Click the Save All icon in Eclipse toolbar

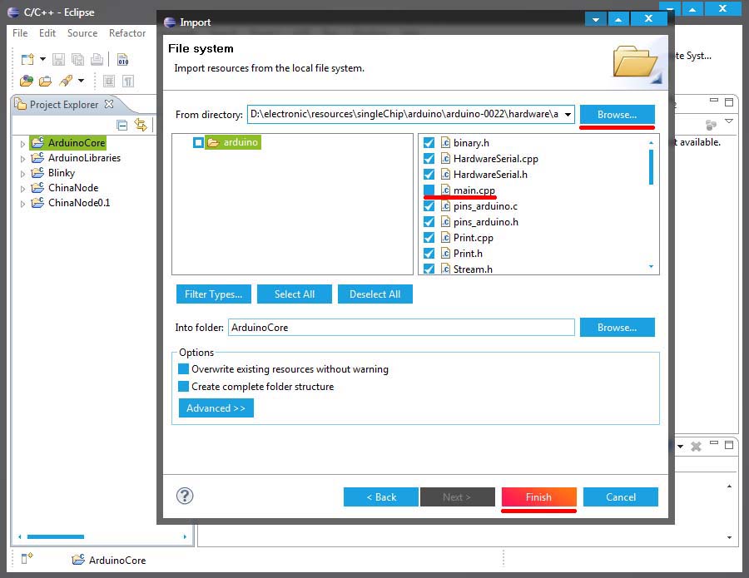pos(77,59)
